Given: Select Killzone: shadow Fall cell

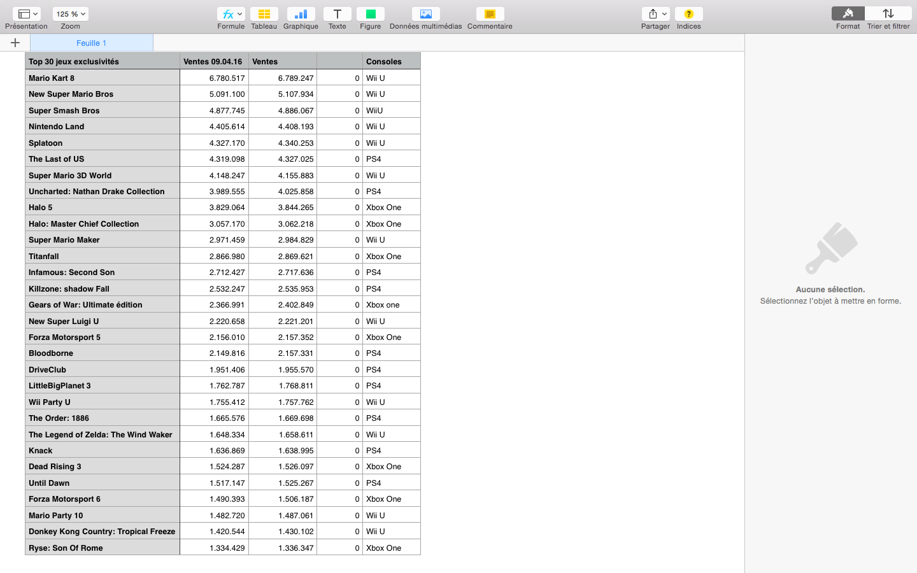Looking at the screenshot, I should point(103,288).
